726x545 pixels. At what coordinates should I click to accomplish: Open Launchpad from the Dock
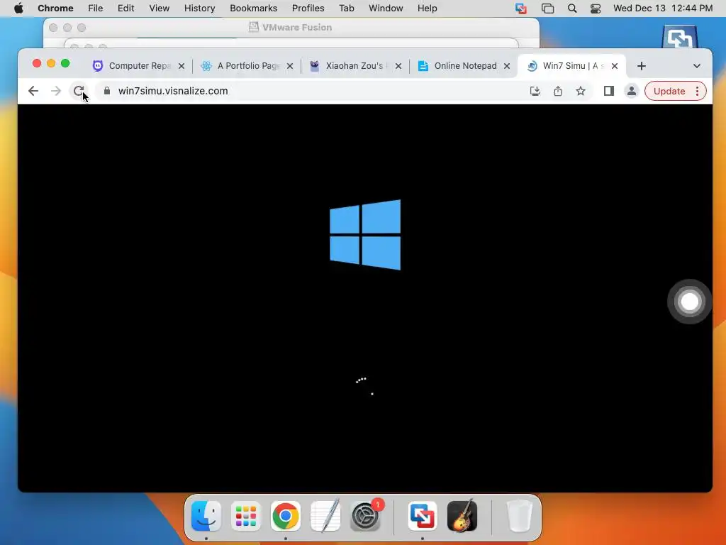[246, 515]
